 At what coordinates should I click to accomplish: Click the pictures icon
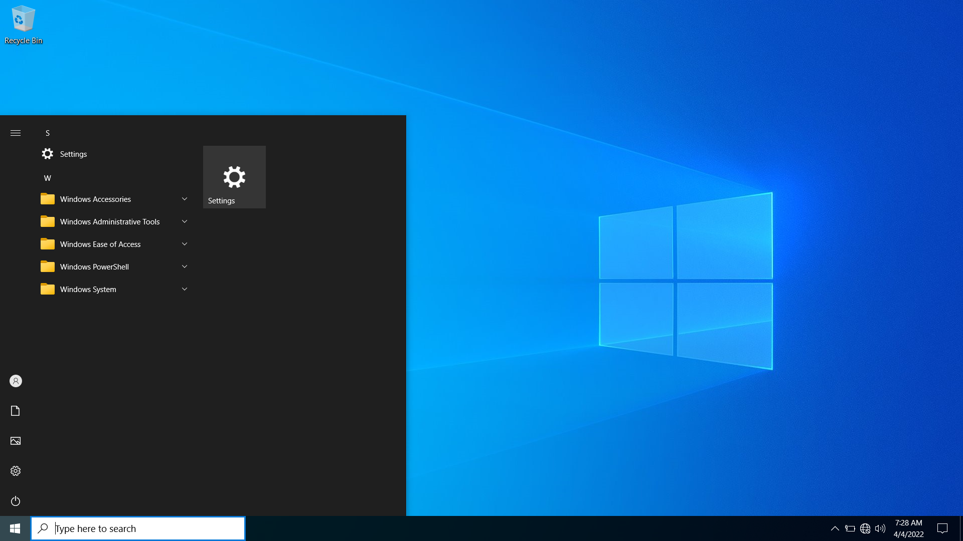coord(15,441)
